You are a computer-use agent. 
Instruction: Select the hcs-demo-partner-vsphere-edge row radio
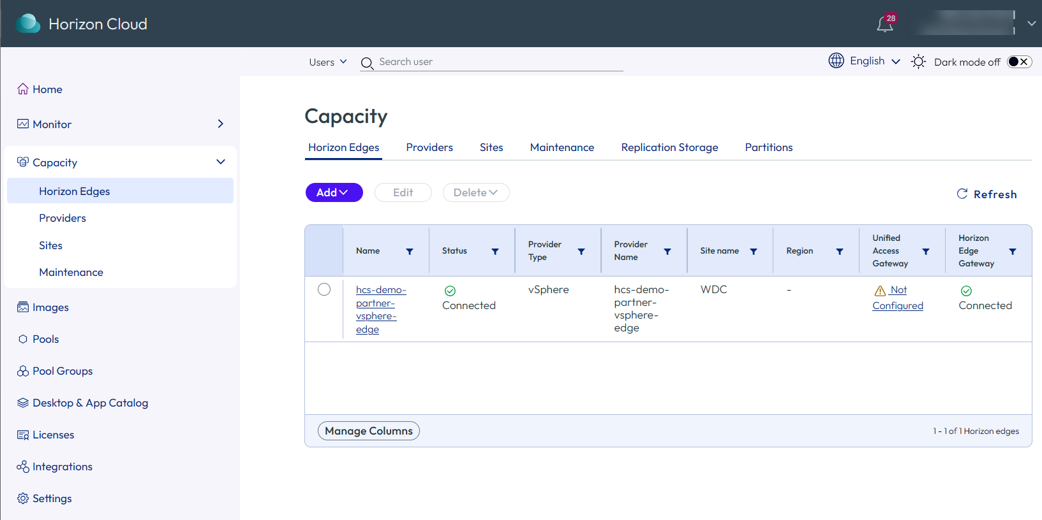324,289
